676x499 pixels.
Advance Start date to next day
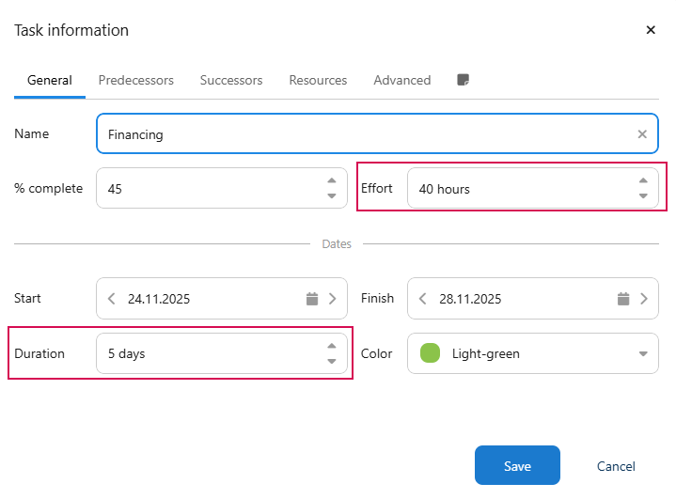[332, 299]
